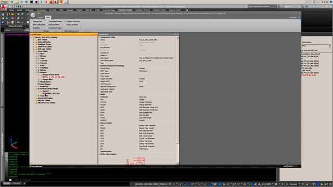Viewport: 333px width, 187px height.
Task: Open the AutoCAD Manage ribbon tab
Action: pyautogui.click(x=70, y=10)
